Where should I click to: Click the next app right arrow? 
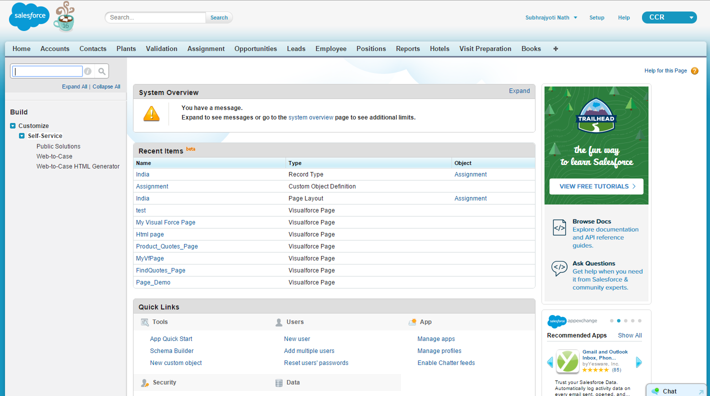tap(638, 362)
